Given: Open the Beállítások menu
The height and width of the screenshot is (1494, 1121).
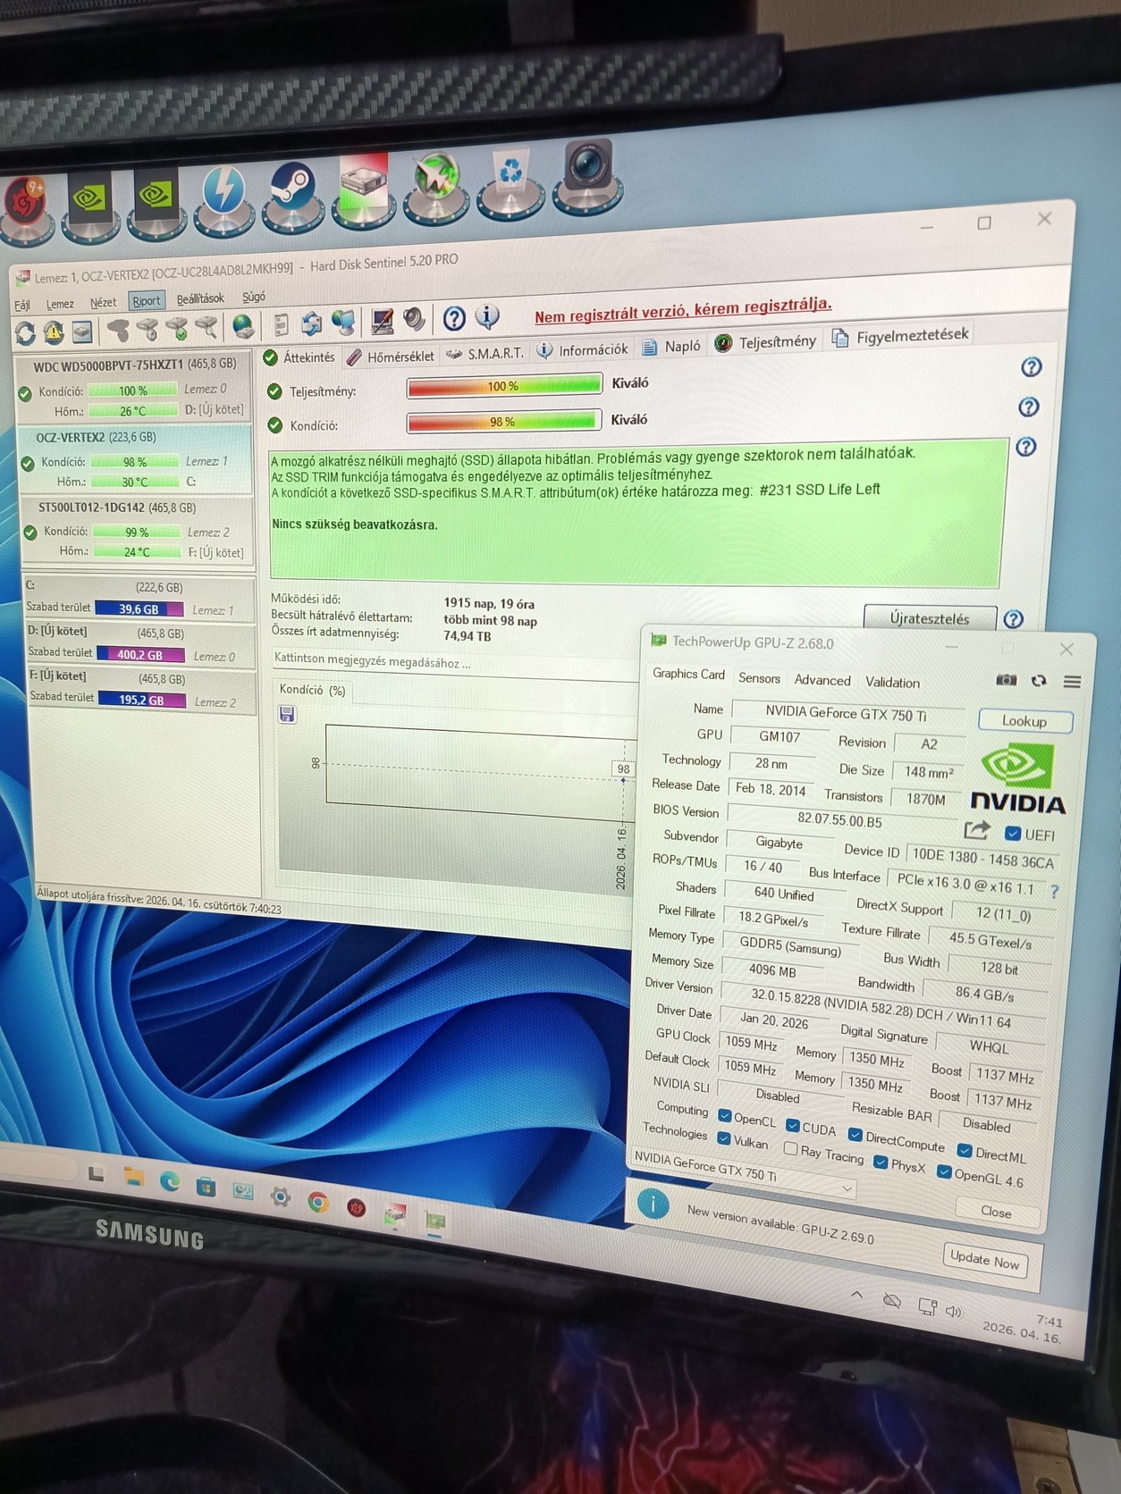Looking at the screenshot, I should [200, 298].
